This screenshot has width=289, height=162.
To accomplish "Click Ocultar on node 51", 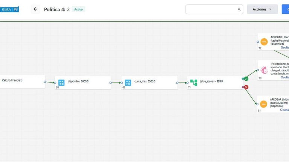I will click(285, 110).
